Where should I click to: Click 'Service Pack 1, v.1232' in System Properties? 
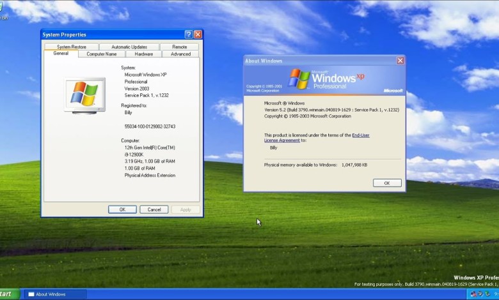coord(147,95)
